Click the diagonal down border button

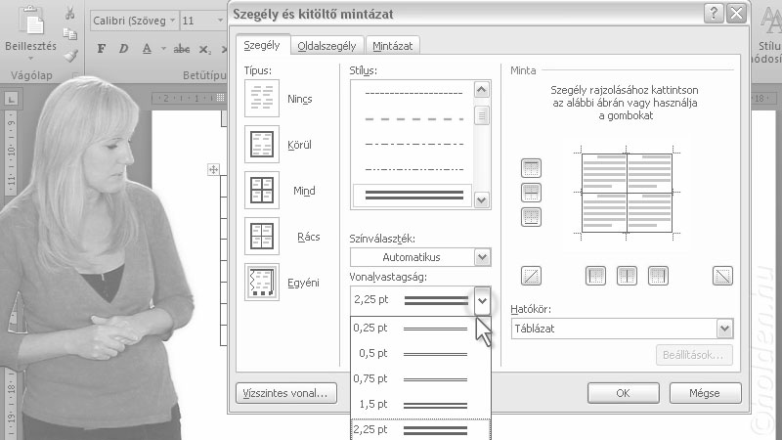(722, 276)
